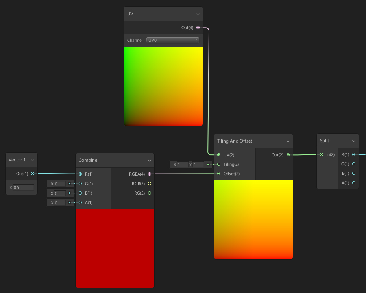
Task: Edit the G(1) default X value field
Action: 60,184
